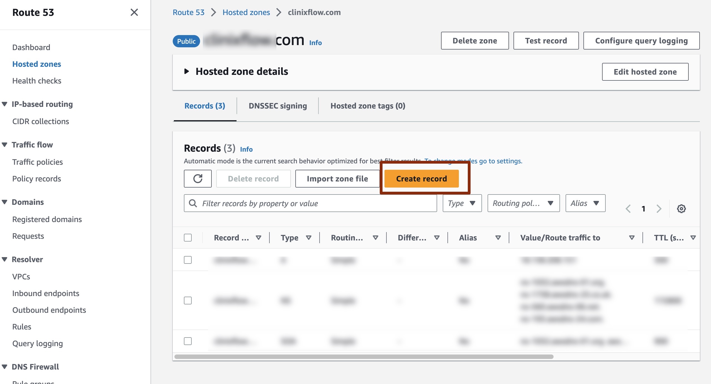Click Create record button
The height and width of the screenshot is (384, 711).
[x=422, y=179]
